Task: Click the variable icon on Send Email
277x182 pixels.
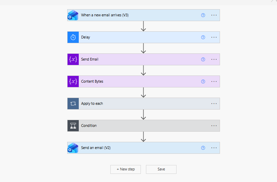Action: point(73,60)
